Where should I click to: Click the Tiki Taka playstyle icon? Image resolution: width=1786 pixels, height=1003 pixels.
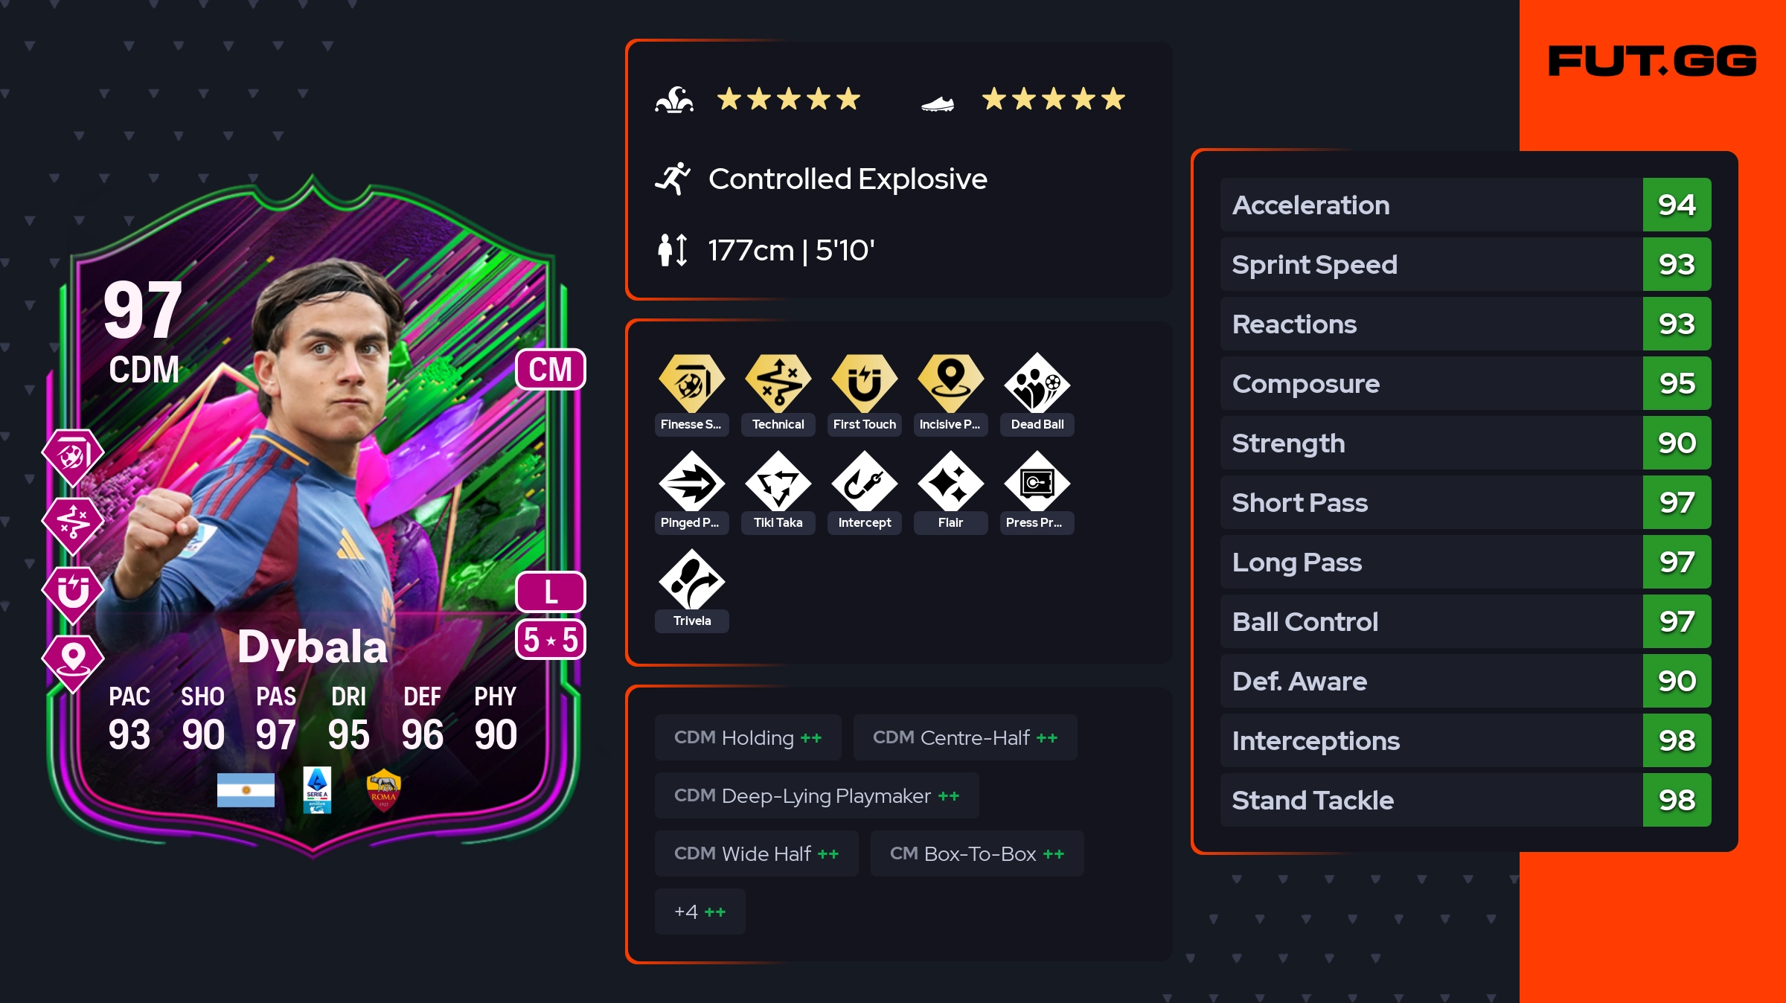click(778, 481)
